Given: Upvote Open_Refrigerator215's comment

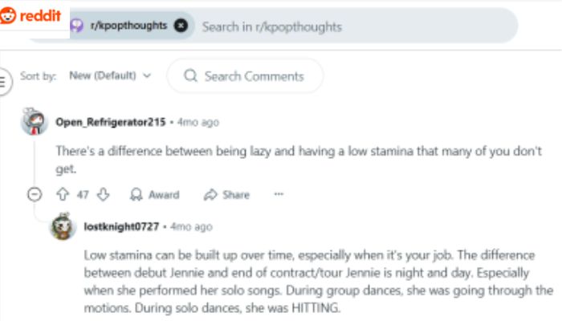Looking at the screenshot, I should click(x=62, y=194).
